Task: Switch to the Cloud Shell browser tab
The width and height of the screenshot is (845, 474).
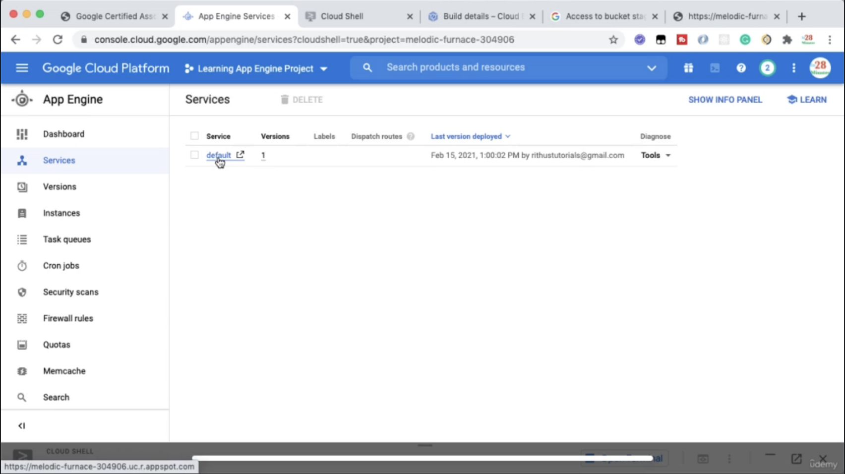Action: 360,16
